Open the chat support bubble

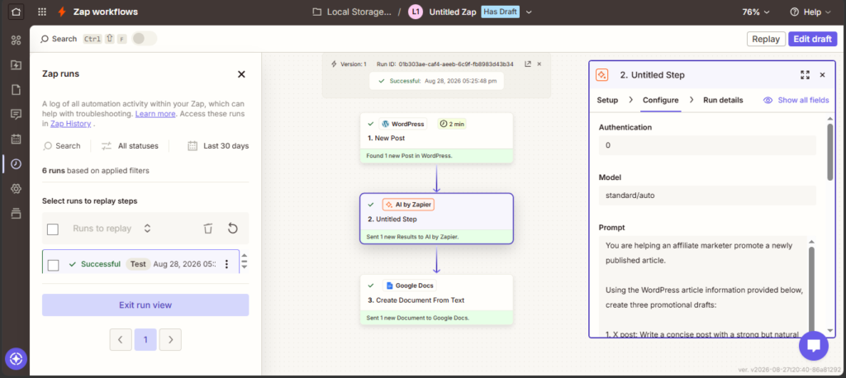[814, 346]
